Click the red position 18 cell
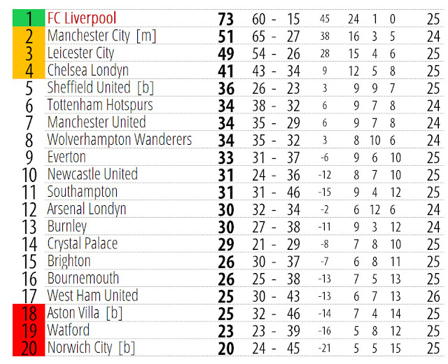This screenshot has height=364, width=448. pos(29,313)
